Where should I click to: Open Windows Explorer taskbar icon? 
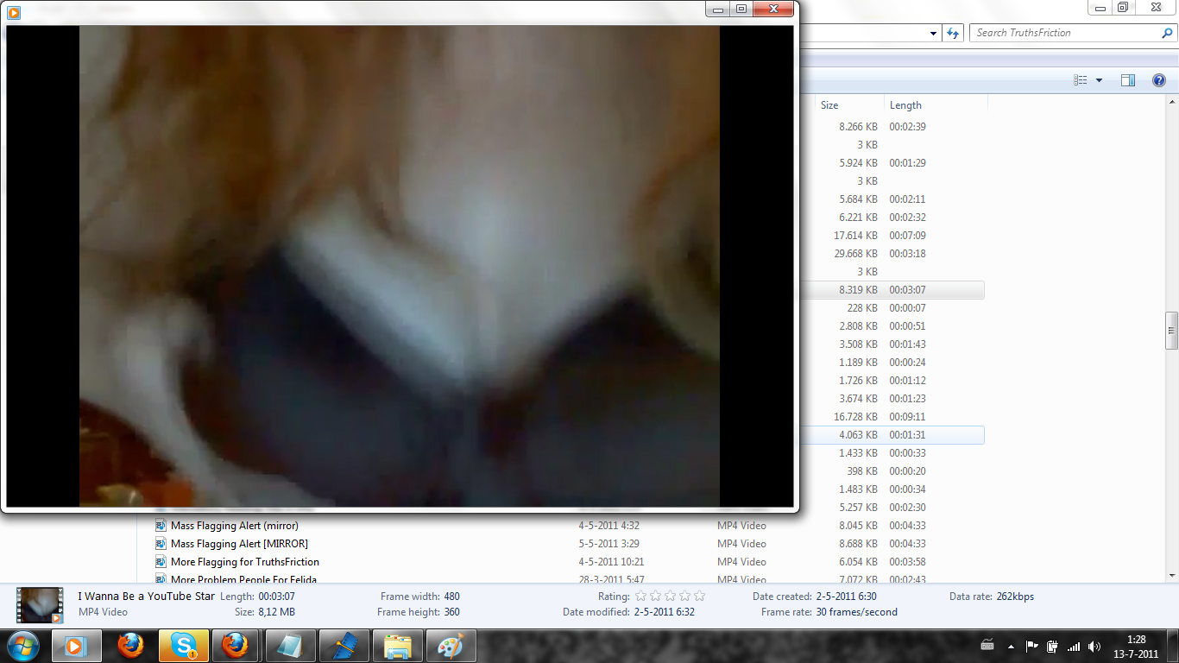[x=397, y=646]
